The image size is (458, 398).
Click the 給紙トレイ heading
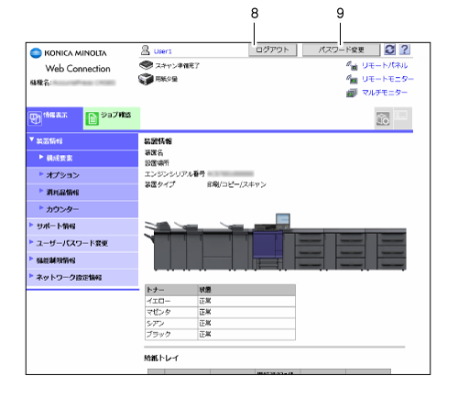pos(161,358)
